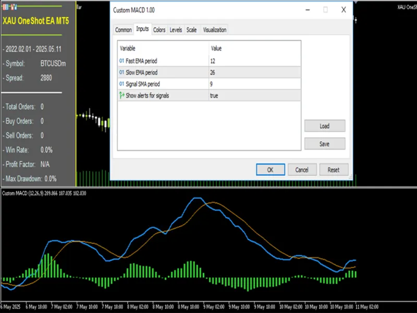
Task: Click the disabled maximize icon in dialog
Action: (x=325, y=10)
